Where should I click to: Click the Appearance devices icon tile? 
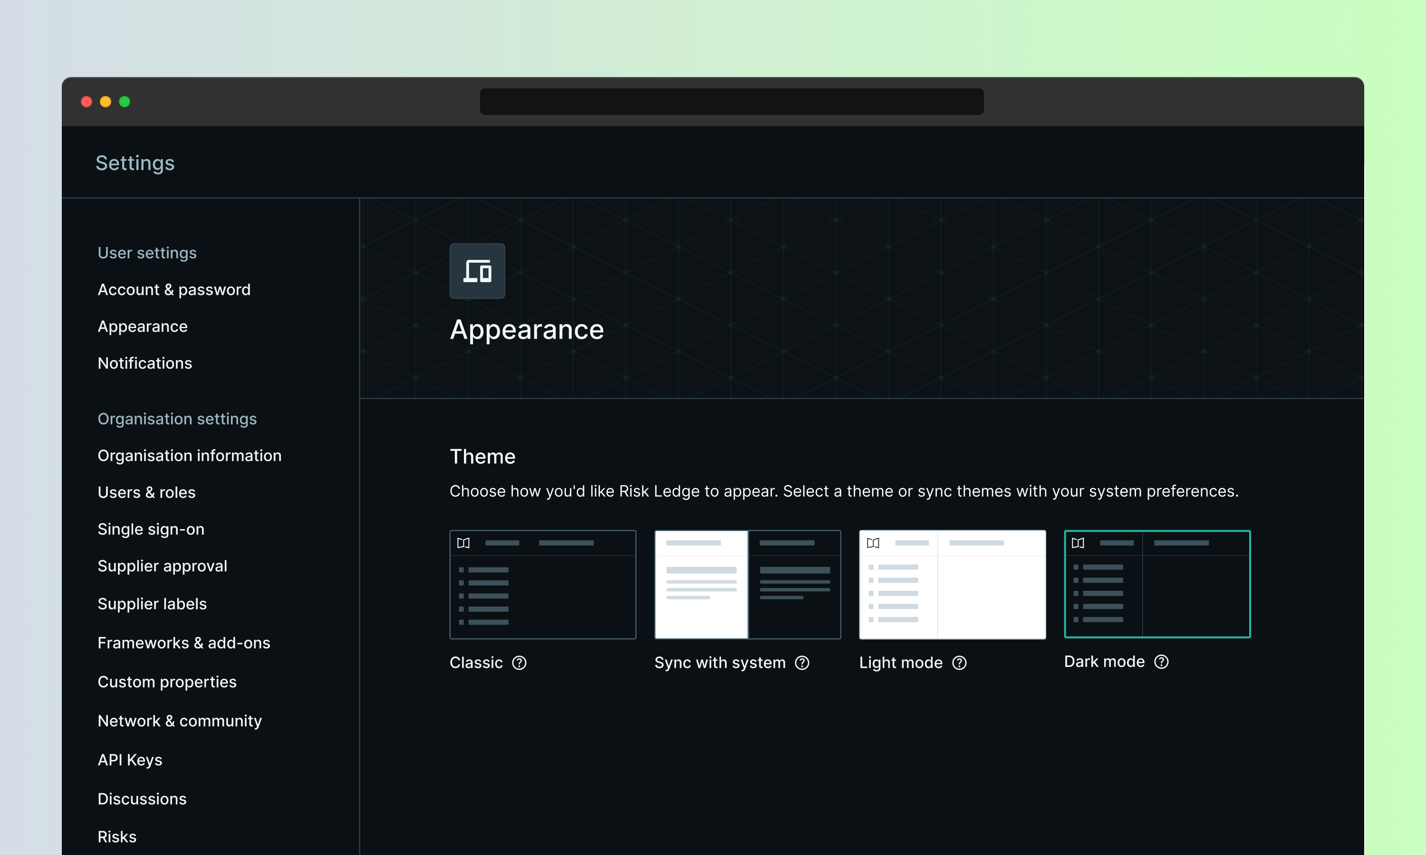[477, 271]
